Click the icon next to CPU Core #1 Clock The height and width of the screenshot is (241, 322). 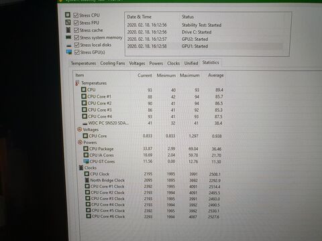(x=87, y=186)
